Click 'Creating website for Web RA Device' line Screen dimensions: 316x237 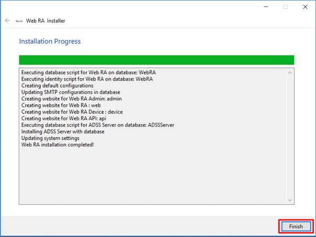(x=72, y=112)
